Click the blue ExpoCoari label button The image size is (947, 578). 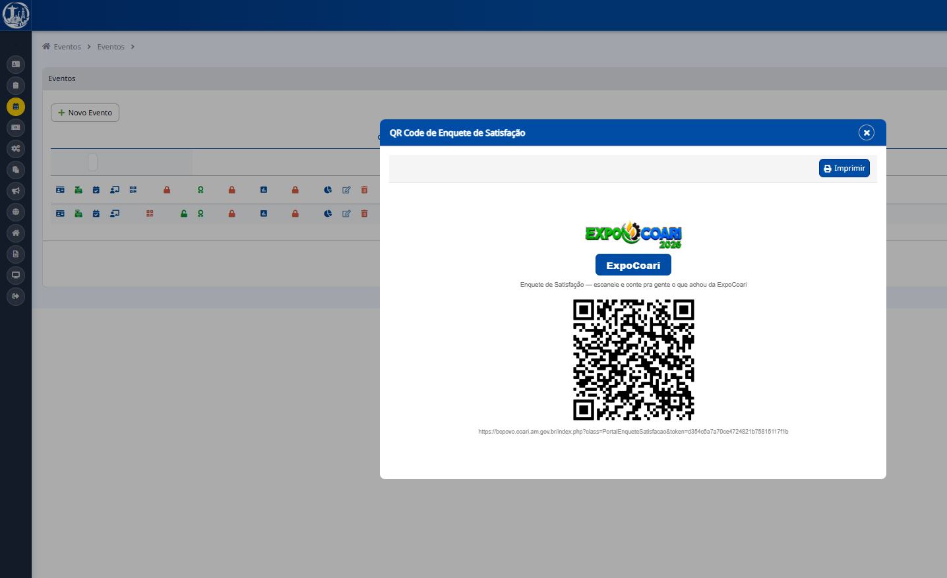pyautogui.click(x=633, y=265)
